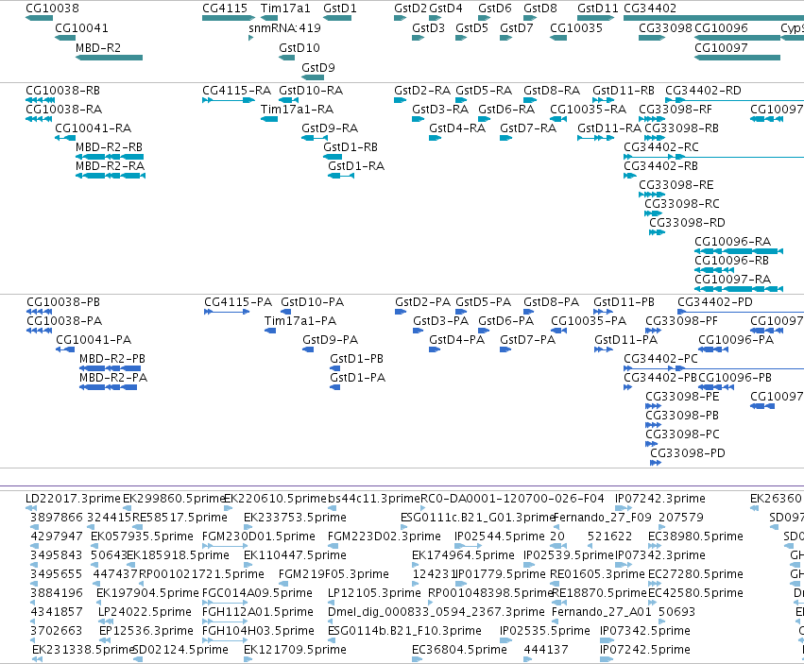The image size is (804, 664).
Task: Select EST FGH104H03.5prime label
Action: click(258, 631)
